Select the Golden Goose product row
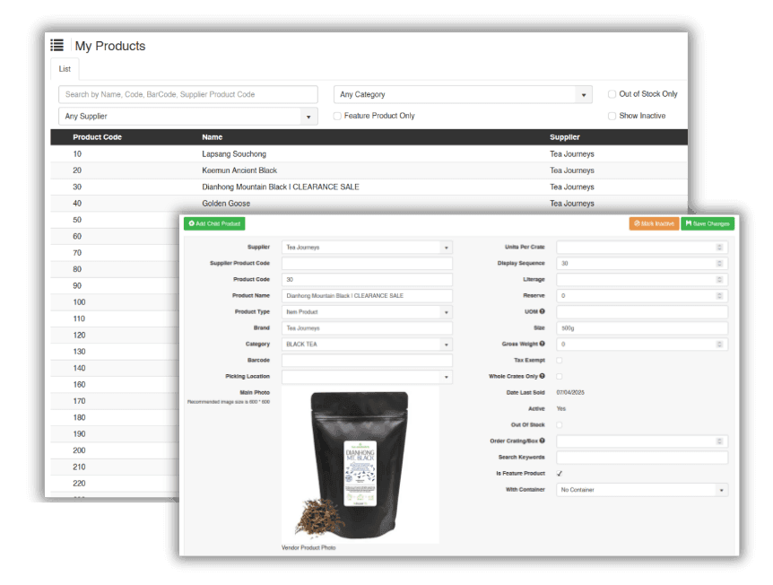The image size is (773, 585). [369, 203]
